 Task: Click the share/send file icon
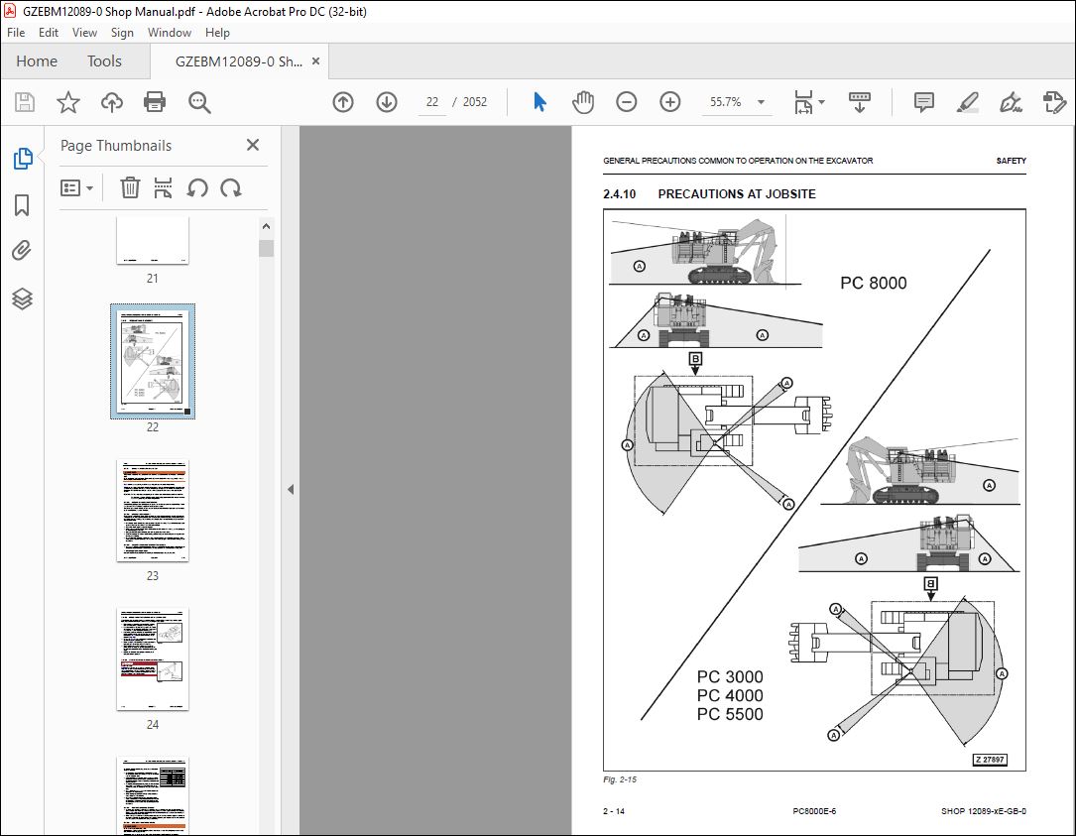coord(1054,102)
